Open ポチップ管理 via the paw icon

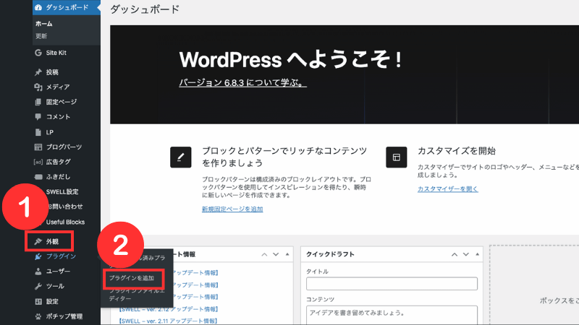coord(38,316)
